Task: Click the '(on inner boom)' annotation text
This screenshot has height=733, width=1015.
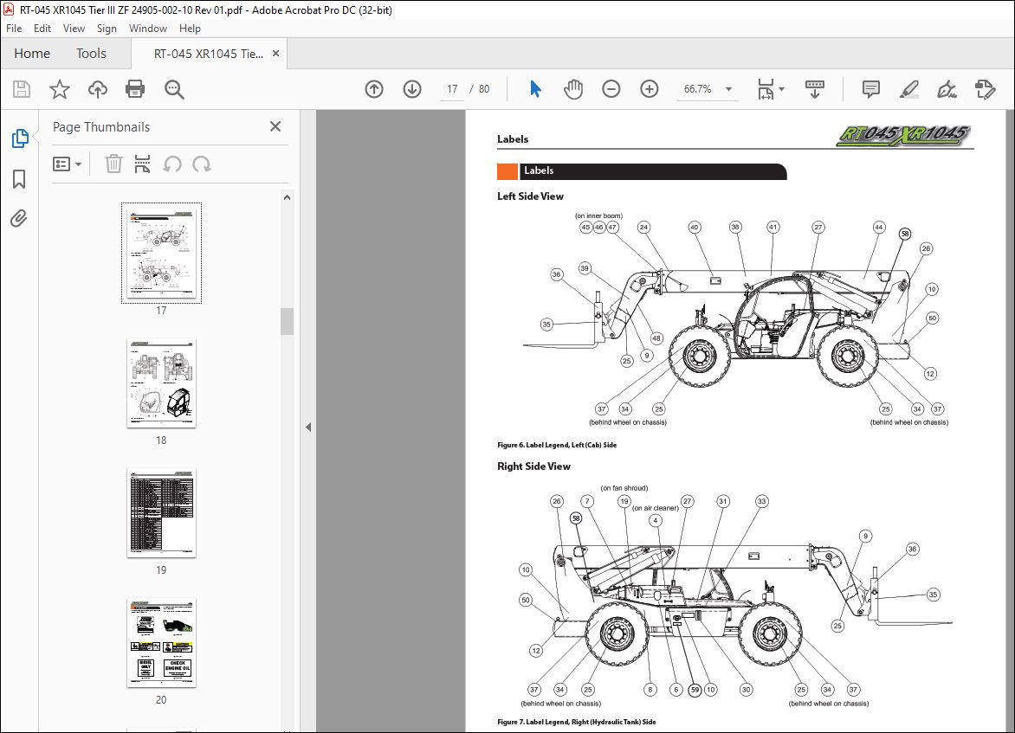Action: click(x=598, y=215)
